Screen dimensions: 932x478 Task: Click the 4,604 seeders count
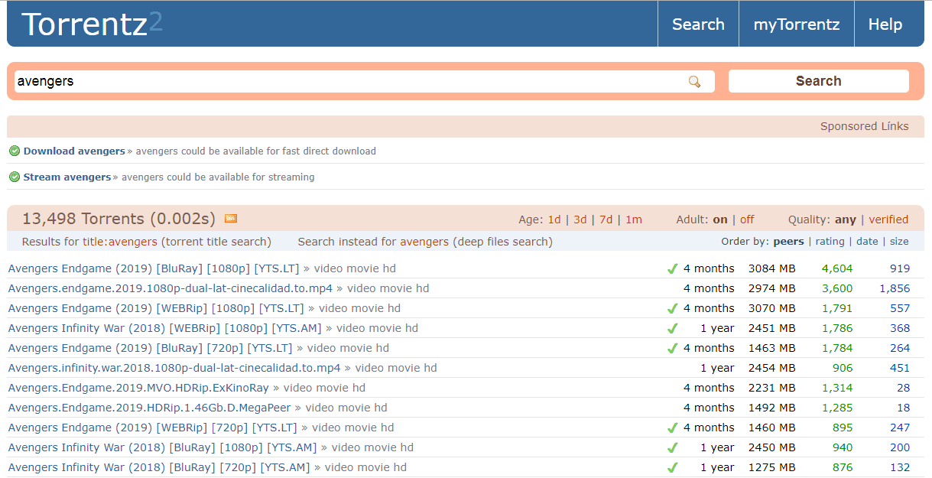tap(837, 268)
